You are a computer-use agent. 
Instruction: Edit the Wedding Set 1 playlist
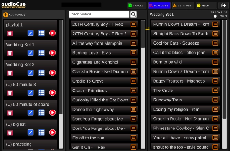[31, 53]
